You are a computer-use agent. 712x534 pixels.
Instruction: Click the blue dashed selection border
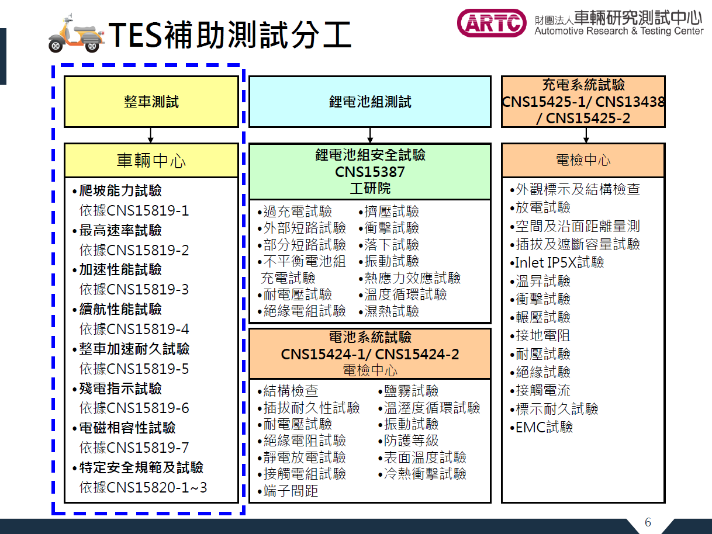[x=53, y=292]
